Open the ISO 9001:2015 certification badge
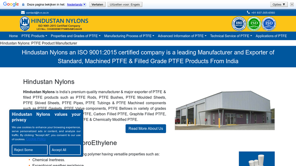This screenshot has height=166, width=296. [239, 24]
